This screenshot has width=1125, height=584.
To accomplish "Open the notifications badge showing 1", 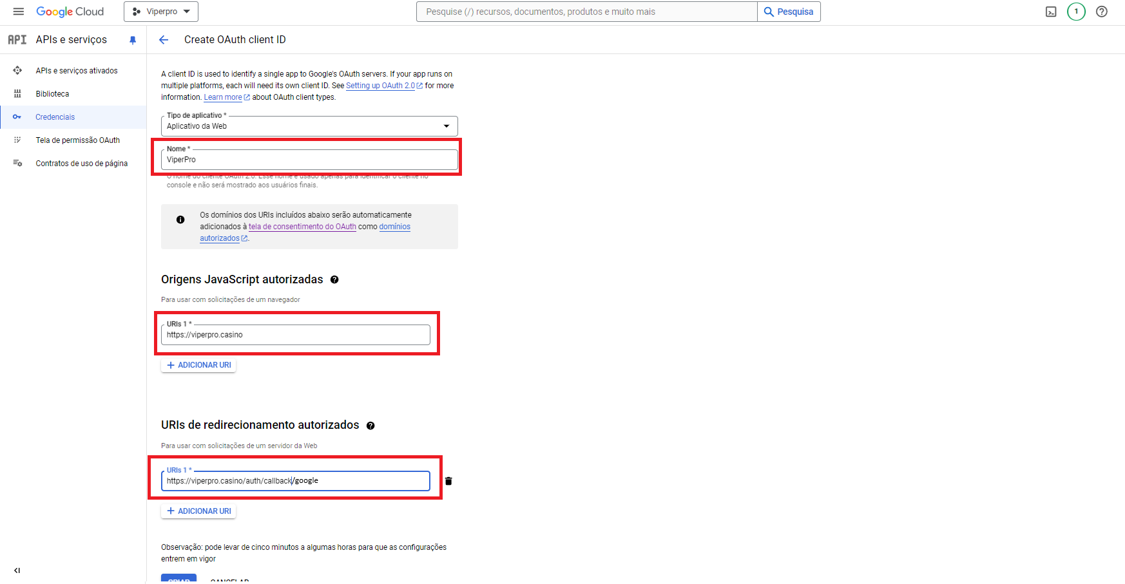I will (1076, 12).
